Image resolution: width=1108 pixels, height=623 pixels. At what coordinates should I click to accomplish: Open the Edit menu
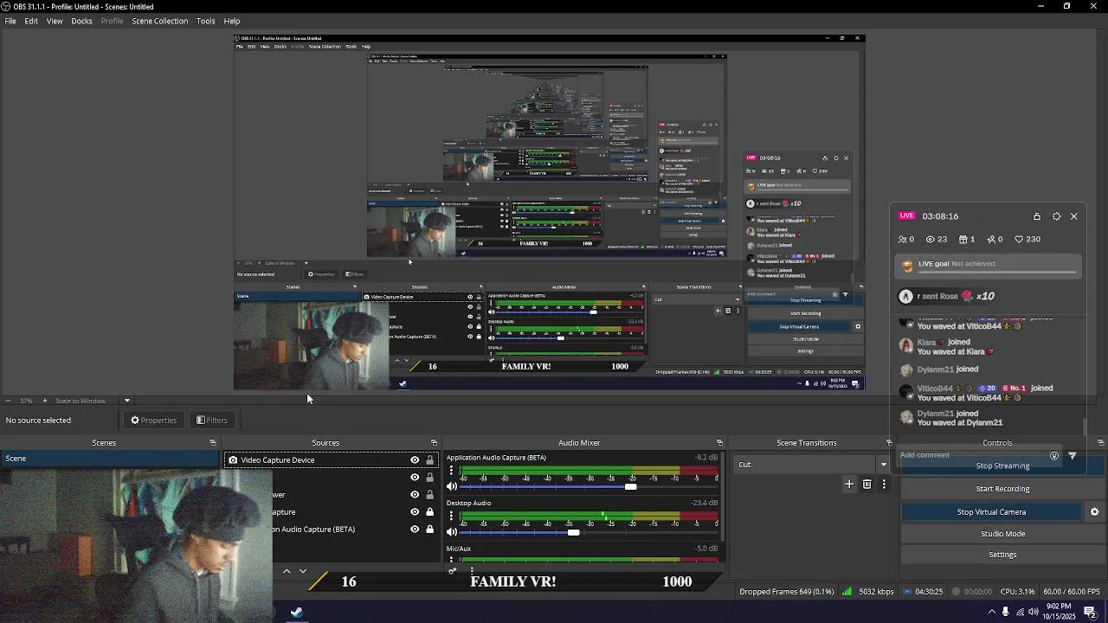(31, 21)
